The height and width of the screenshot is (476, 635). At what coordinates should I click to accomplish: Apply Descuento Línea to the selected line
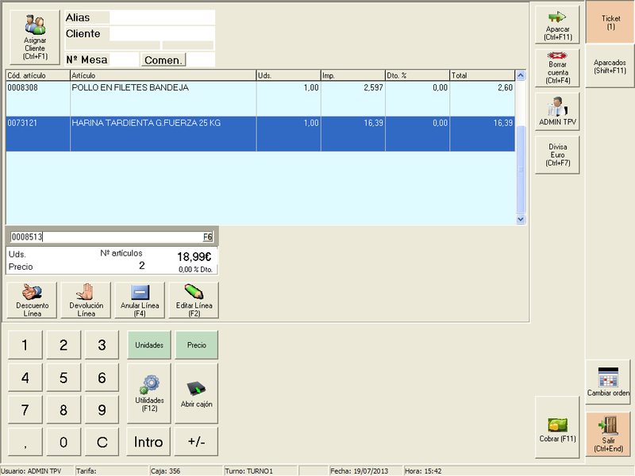tap(33, 300)
